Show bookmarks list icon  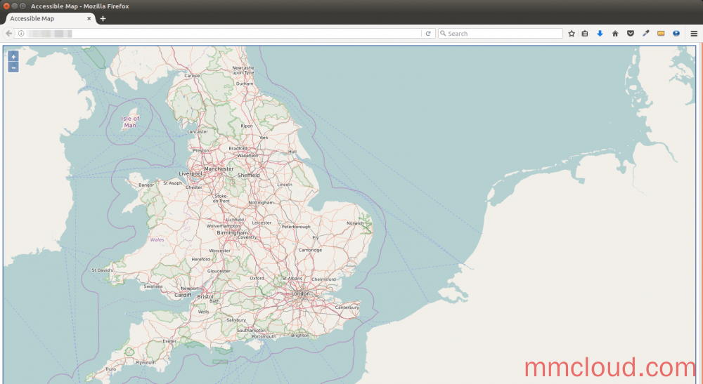585,34
